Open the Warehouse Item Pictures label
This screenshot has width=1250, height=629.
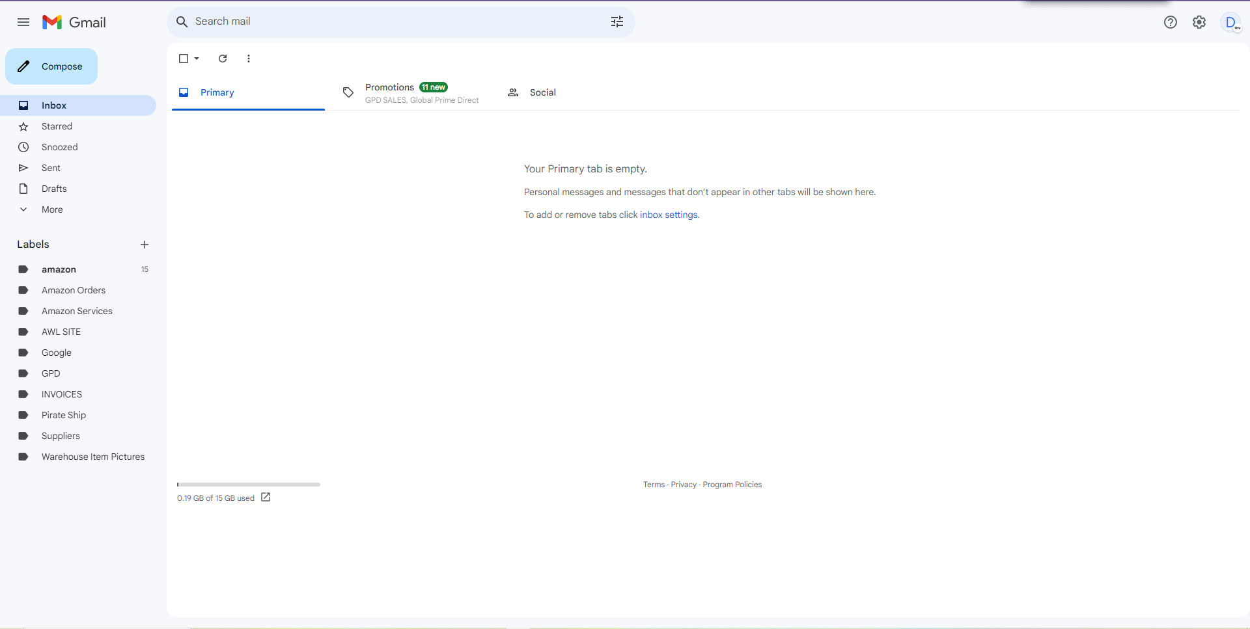78,457
